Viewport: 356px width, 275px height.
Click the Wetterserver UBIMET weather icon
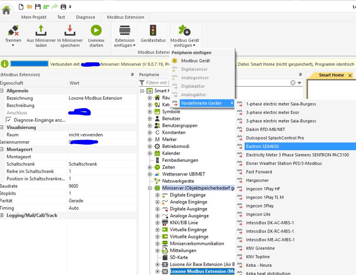click(x=157, y=174)
